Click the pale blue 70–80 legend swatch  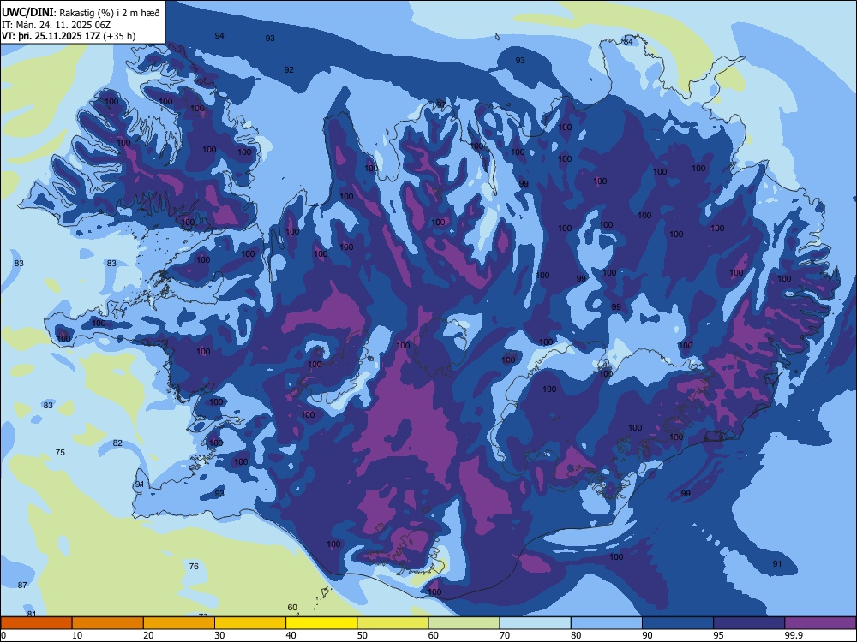pyautogui.click(x=535, y=623)
